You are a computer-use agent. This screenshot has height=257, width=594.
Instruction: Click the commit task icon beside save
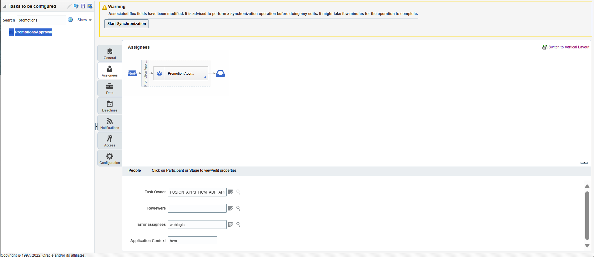[90, 6]
